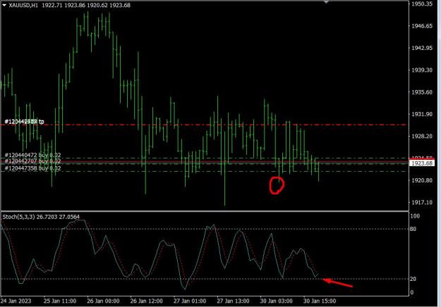Click the stochastic signal value 27.0564
The image size is (441, 307).
point(69,217)
